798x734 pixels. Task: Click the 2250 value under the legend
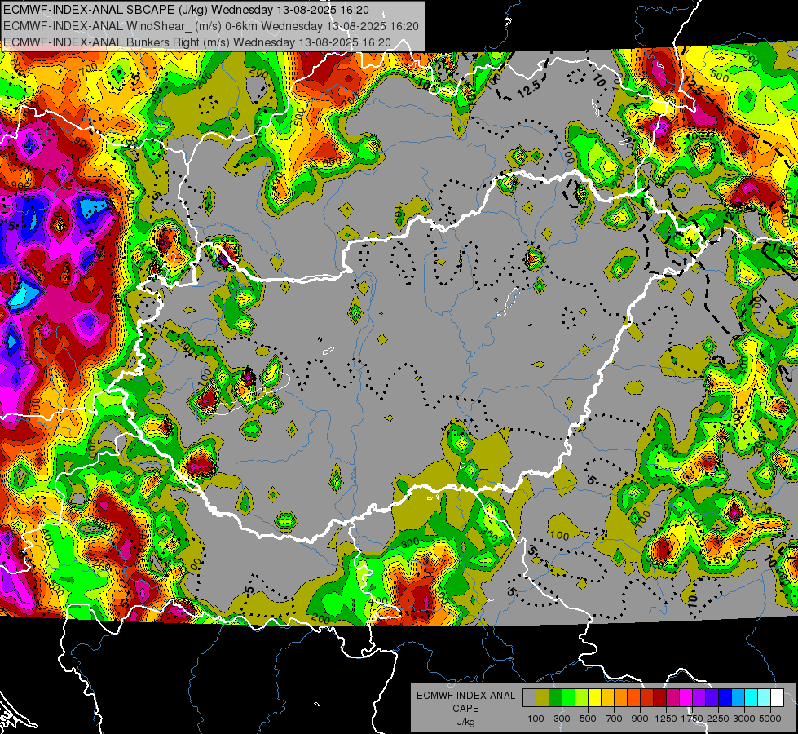coord(718,719)
